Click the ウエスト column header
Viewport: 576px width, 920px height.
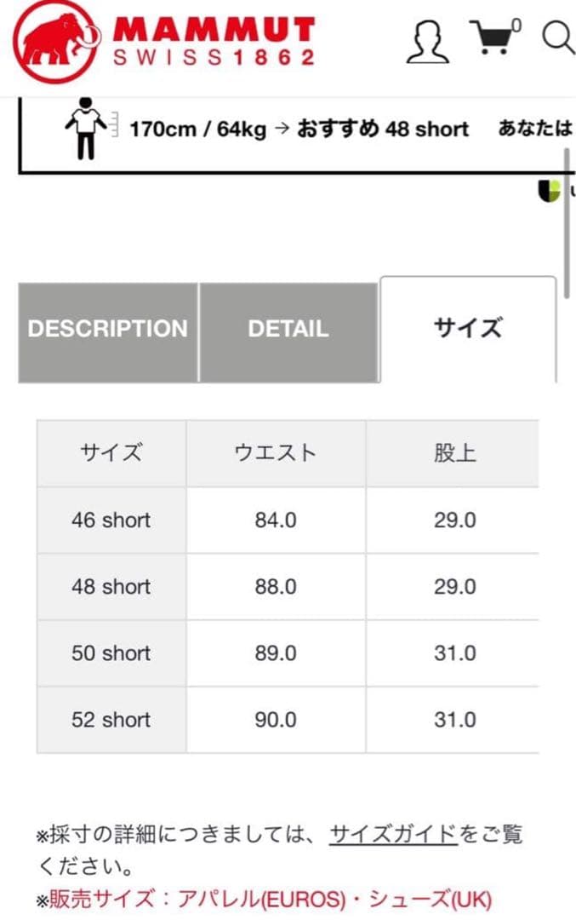pyautogui.click(x=275, y=453)
